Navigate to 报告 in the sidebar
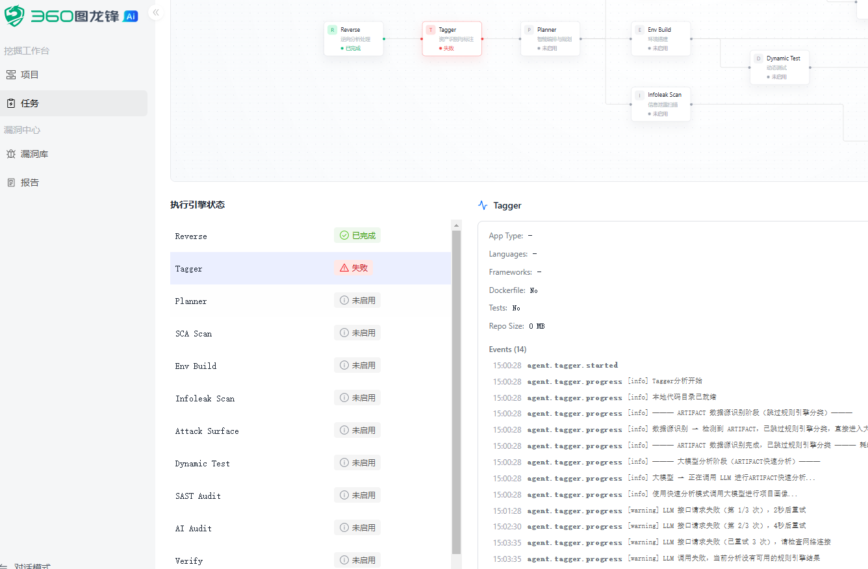The height and width of the screenshot is (569, 868). pos(73,183)
